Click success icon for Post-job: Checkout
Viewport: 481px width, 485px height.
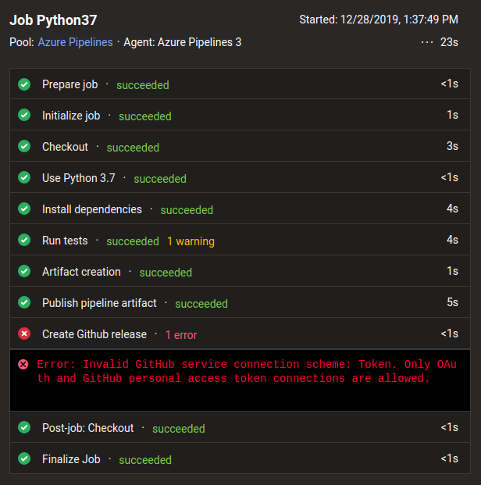tap(24, 427)
